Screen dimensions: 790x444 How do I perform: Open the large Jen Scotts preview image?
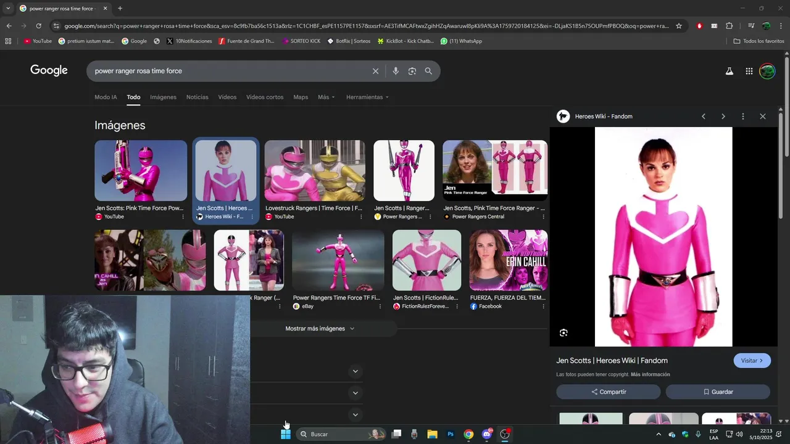663,237
